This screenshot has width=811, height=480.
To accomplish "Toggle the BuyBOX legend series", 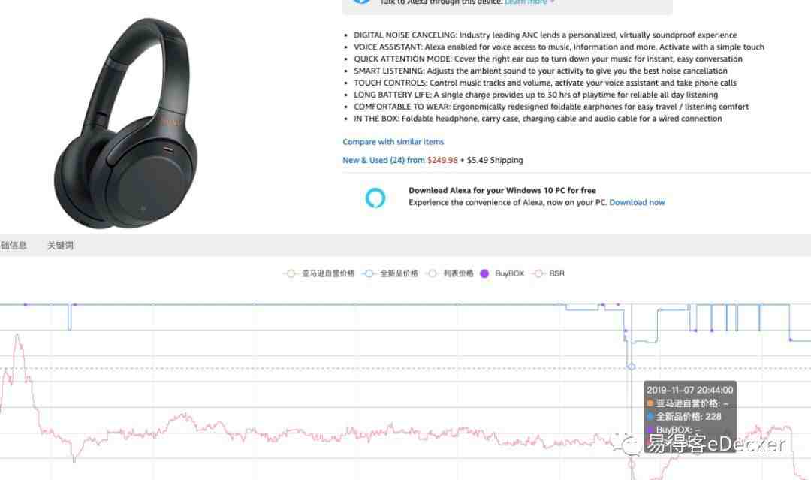I will coord(502,273).
